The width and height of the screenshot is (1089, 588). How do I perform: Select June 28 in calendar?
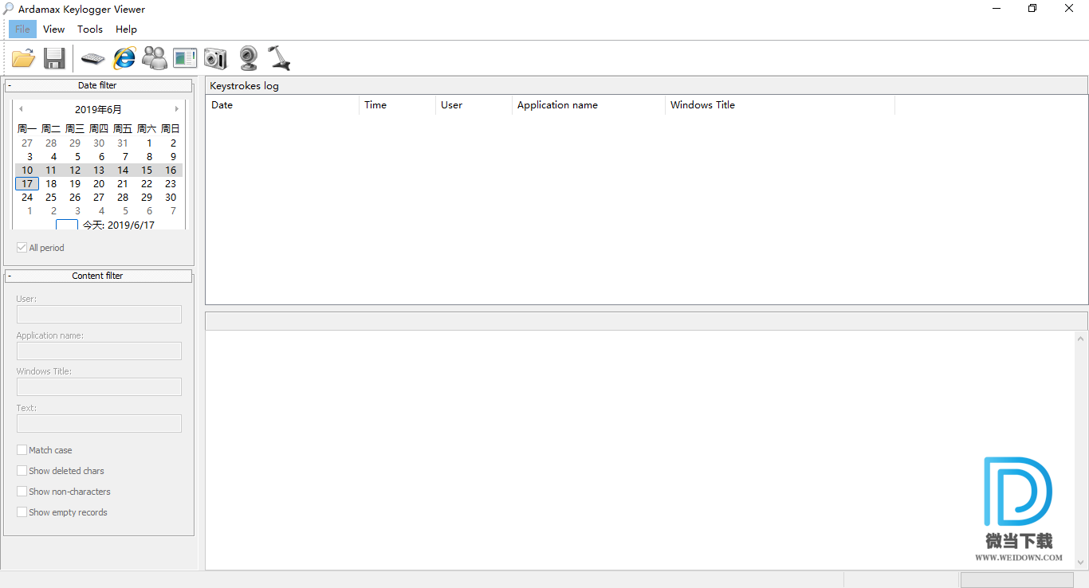coord(123,198)
